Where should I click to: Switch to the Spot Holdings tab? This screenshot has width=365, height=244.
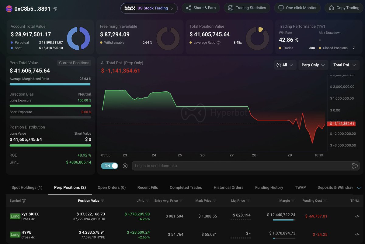(x=27, y=187)
